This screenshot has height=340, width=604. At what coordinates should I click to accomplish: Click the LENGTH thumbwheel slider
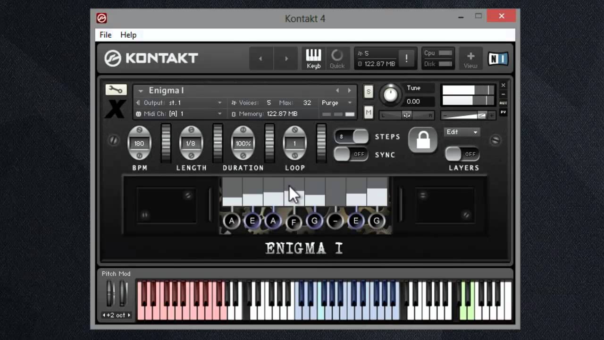coord(218,143)
